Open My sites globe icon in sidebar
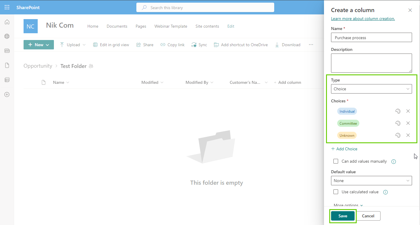The height and width of the screenshot is (225, 420). pos(7,36)
